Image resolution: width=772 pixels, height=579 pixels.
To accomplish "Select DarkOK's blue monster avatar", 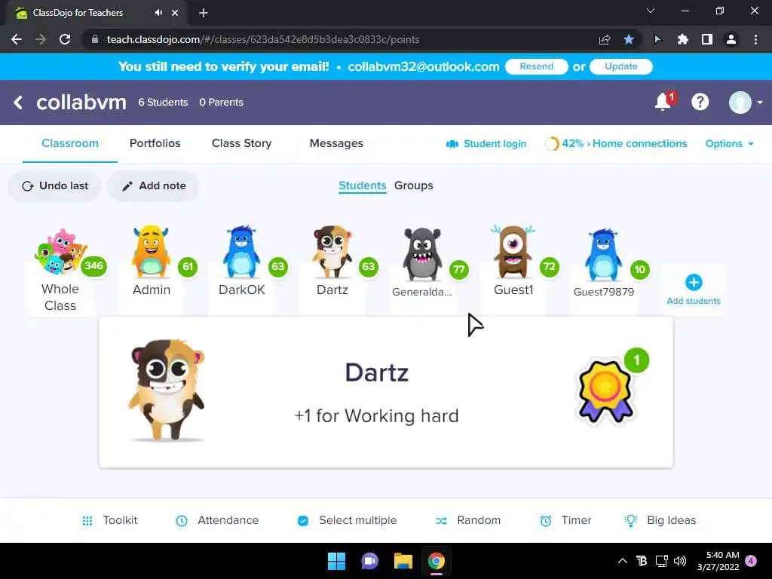I will pyautogui.click(x=241, y=252).
